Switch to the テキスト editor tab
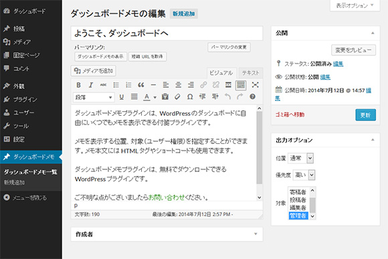The height and width of the screenshot is (259, 388). [250, 73]
